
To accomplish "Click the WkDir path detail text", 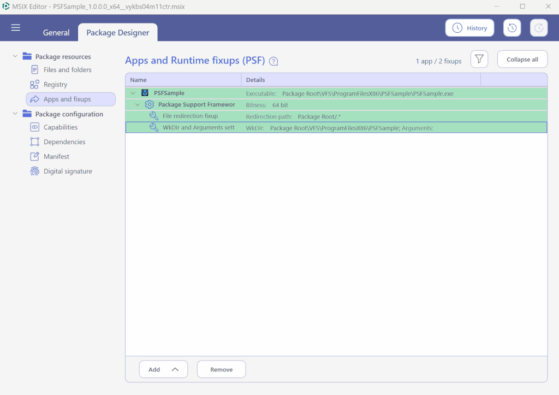I will tap(339, 128).
